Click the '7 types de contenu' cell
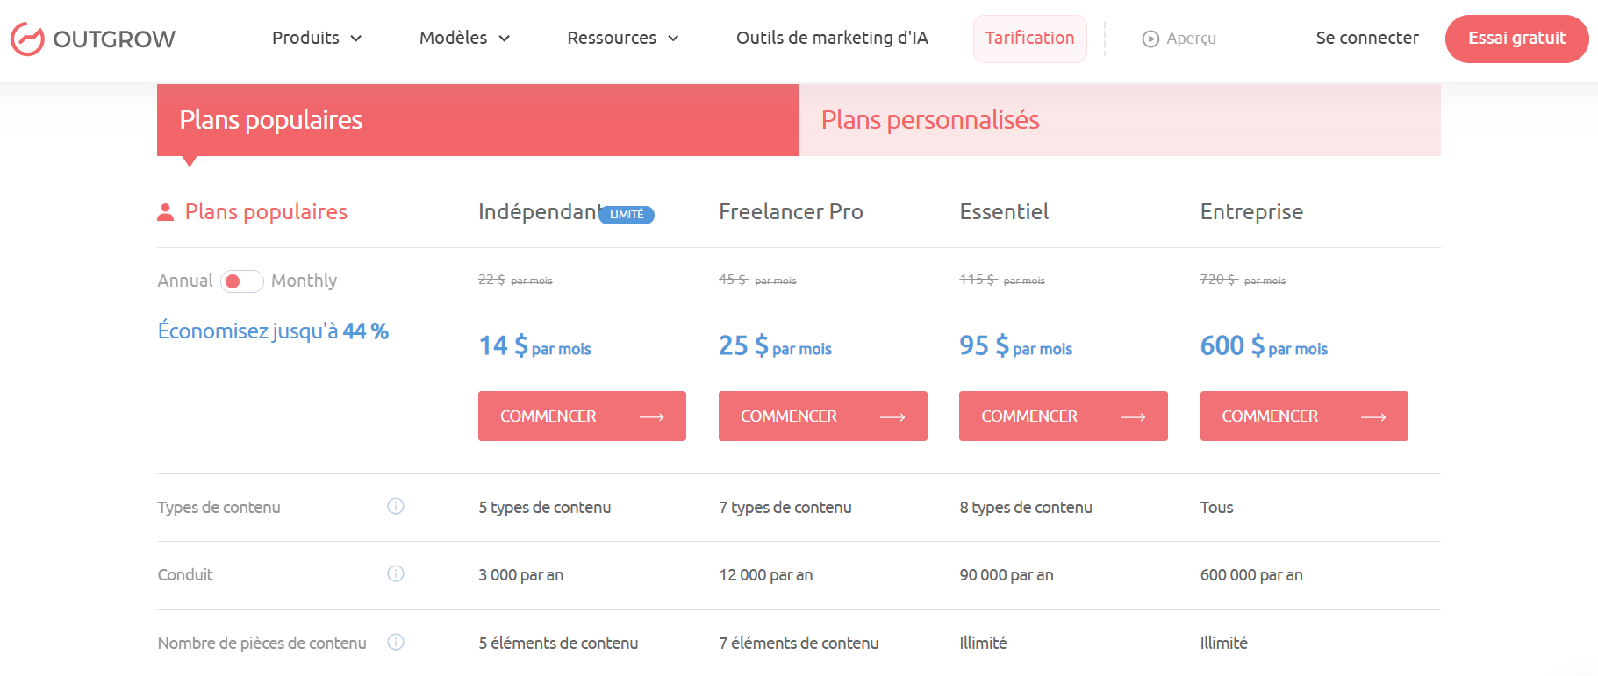Viewport: 1598px width, 676px height. [785, 507]
